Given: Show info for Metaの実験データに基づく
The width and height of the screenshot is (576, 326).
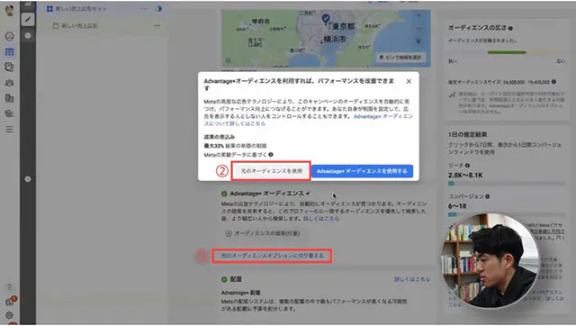Looking at the screenshot, I should tap(271, 155).
